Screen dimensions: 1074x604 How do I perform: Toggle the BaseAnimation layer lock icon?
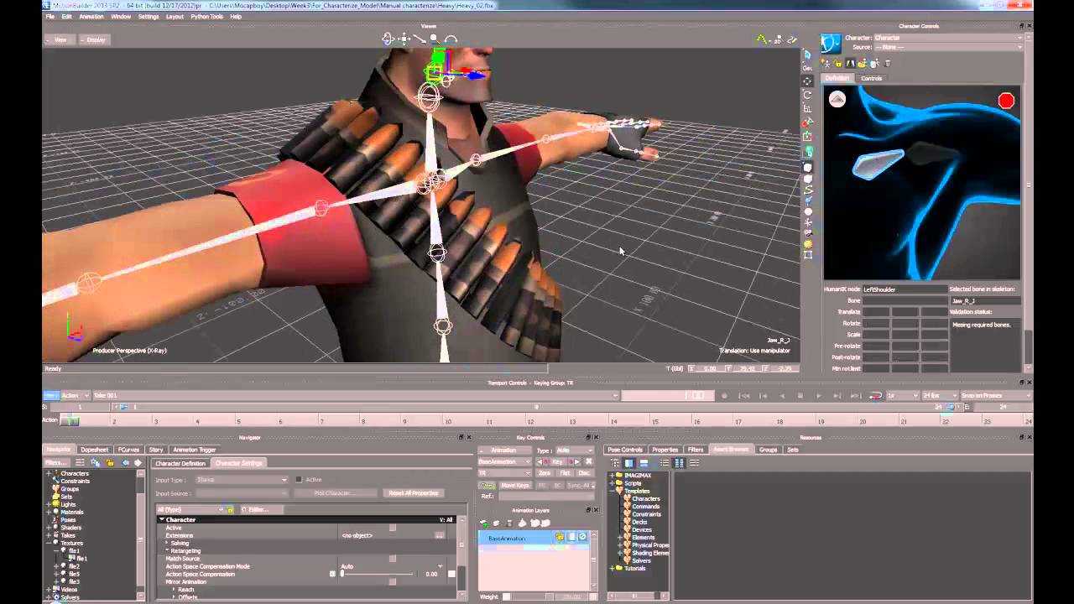point(560,538)
